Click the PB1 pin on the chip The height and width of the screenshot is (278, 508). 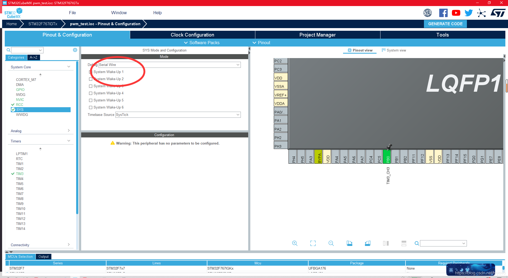pyautogui.click(x=395, y=156)
